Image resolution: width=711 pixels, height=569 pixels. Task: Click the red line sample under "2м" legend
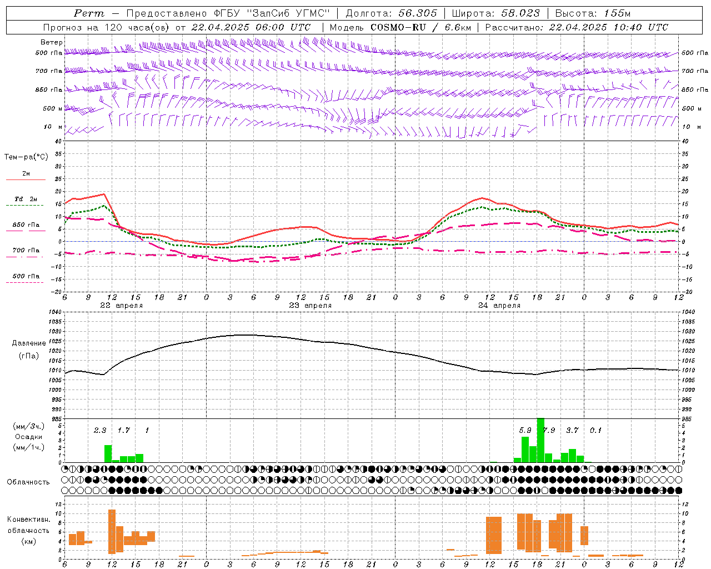[26, 180]
